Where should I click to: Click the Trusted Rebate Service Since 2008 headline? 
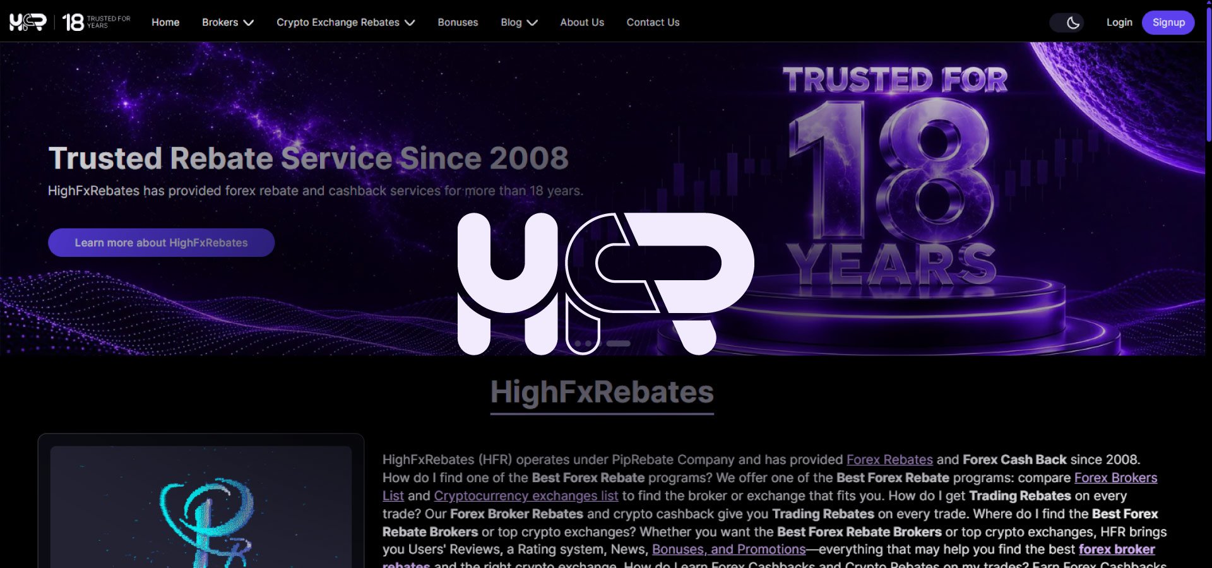(308, 158)
